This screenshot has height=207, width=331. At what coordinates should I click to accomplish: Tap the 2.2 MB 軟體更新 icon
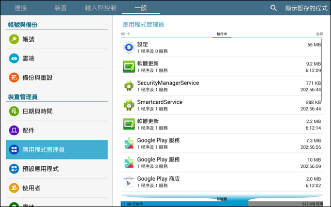tap(129, 124)
